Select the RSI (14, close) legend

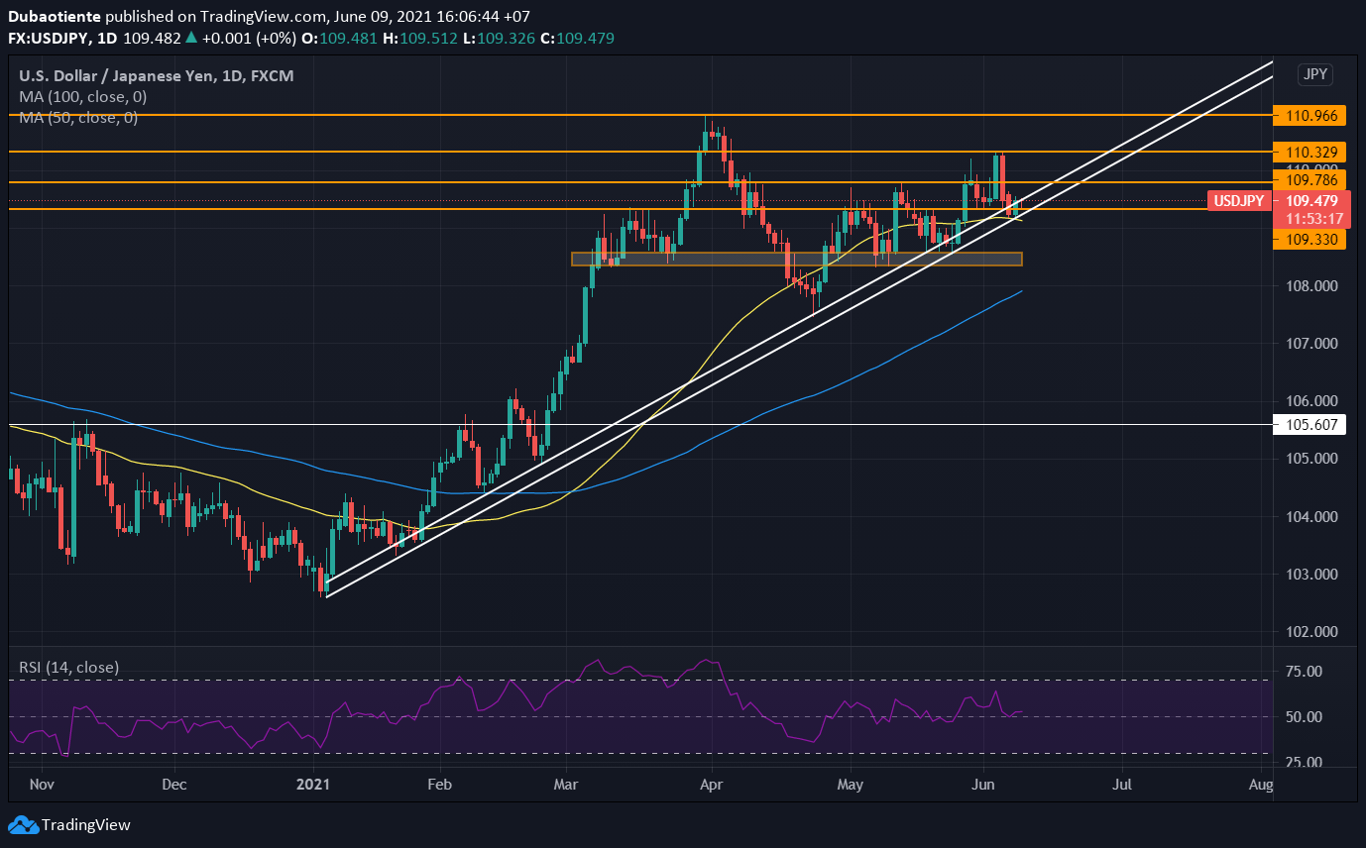[x=68, y=668]
